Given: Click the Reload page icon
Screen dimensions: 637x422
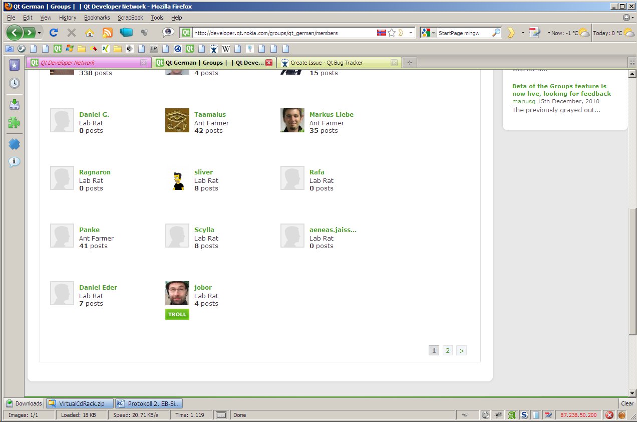Looking at the screenshot, I should [x=54, y=33].
